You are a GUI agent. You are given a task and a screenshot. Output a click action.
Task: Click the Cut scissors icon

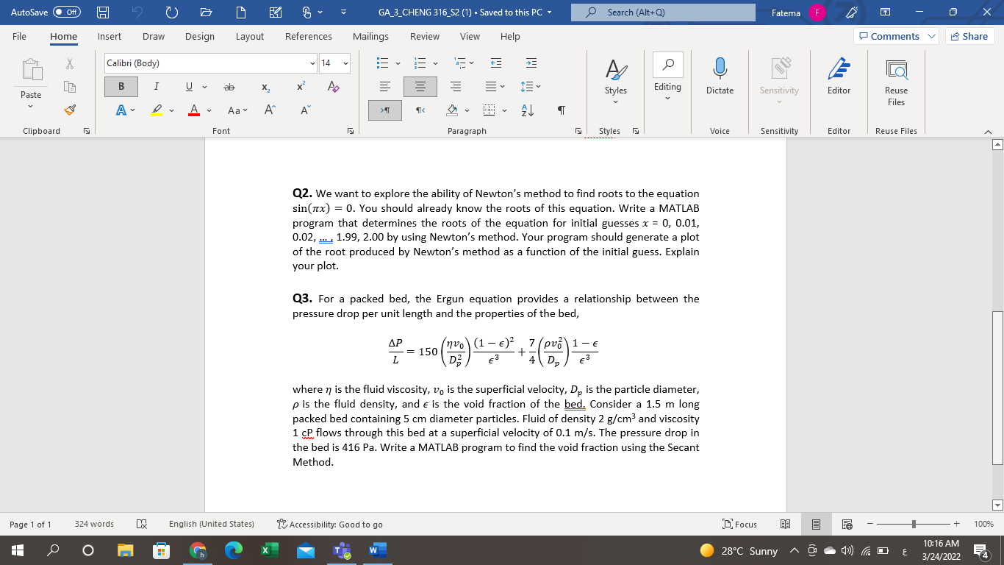pyautogui.click(x=70, y=65)
